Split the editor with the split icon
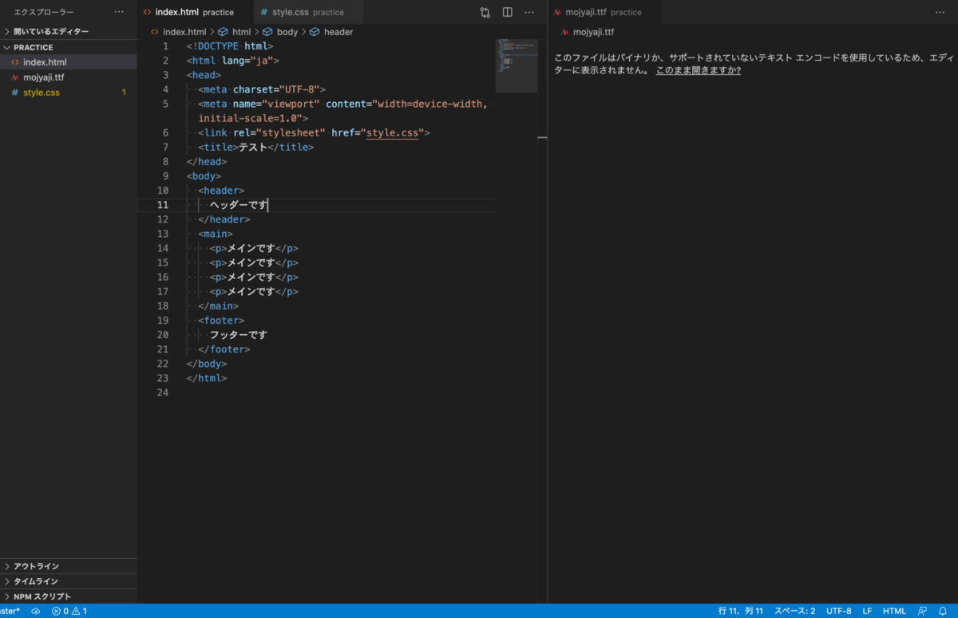Viewport: 958px width, 618px height. (508, 12)
